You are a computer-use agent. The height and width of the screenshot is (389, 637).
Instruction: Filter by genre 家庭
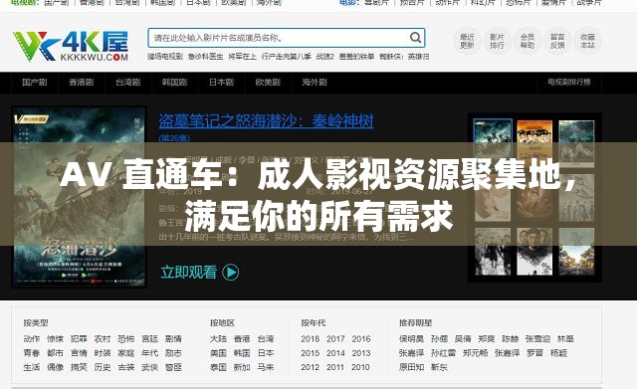click(x=126, y=353)
